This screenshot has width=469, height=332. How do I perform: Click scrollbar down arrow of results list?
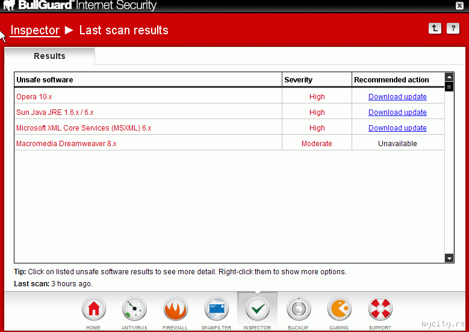(x=449, y=258)
